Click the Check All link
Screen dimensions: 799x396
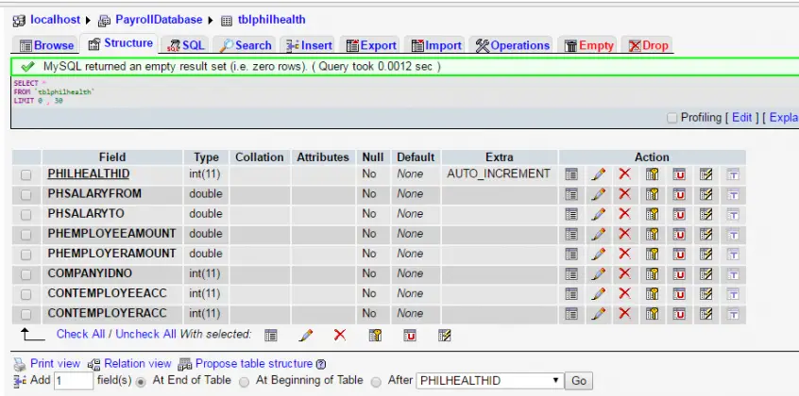81,334
